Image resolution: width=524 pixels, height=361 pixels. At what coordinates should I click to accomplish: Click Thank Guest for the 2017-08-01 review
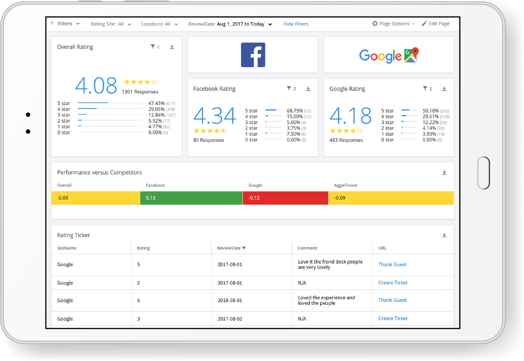point(392,264)
